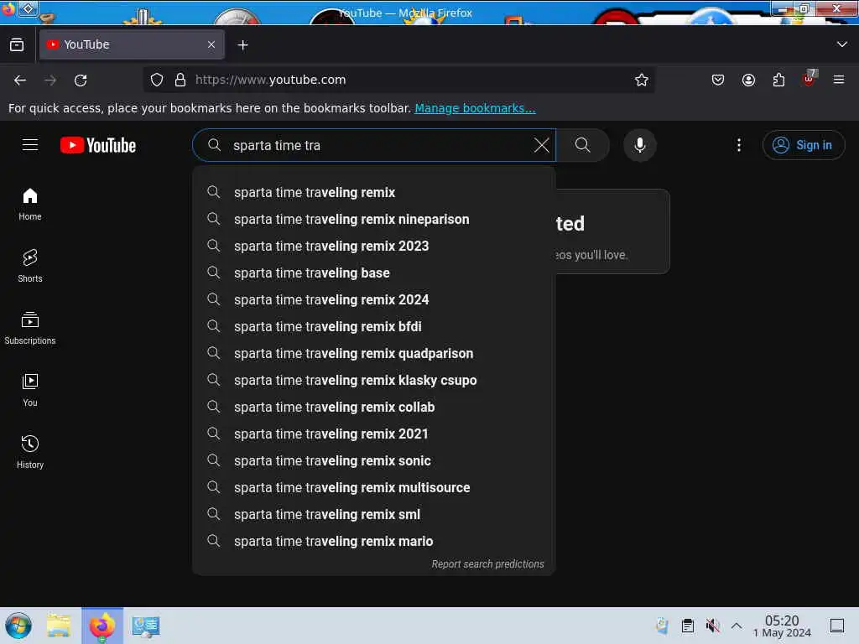
Task: Open the clock showing 05:20
Action: (x=782, y=626)
